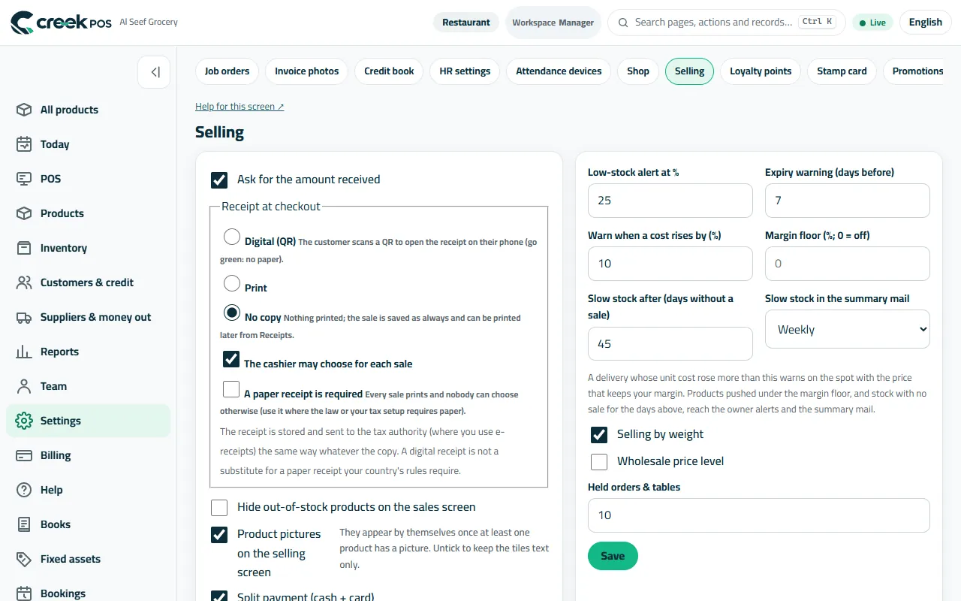The image size is (961, 601).
Task: Focus the Low-stock alert at % field
Action: [x=670, y=201]
